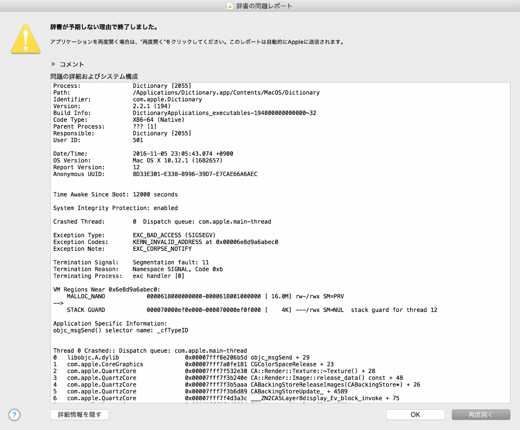Click the window title 辞書の問題レポート
The image size is (520, 430).
pyautogui.click(x=264, y=6)
